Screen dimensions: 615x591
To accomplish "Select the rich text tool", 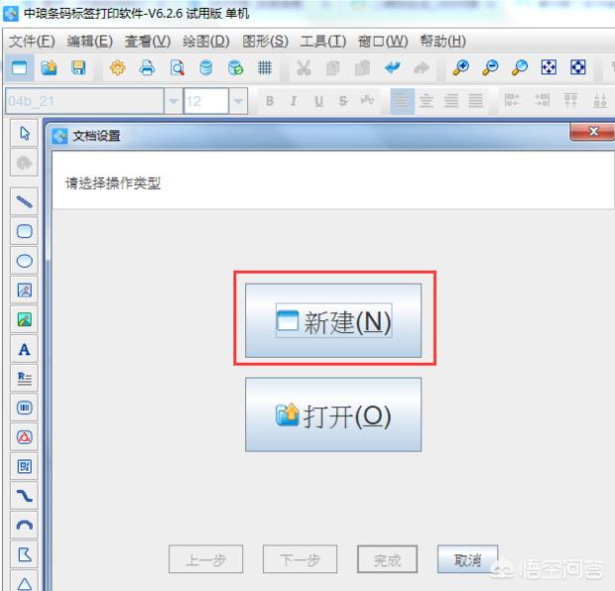I will point(25,379).
